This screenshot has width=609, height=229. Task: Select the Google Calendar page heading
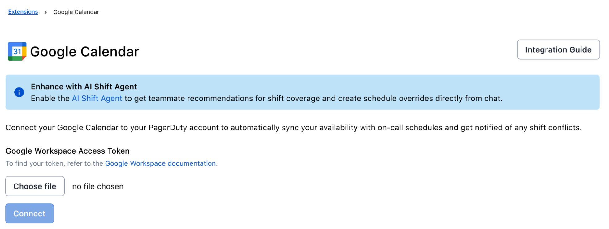coord(84,51)
